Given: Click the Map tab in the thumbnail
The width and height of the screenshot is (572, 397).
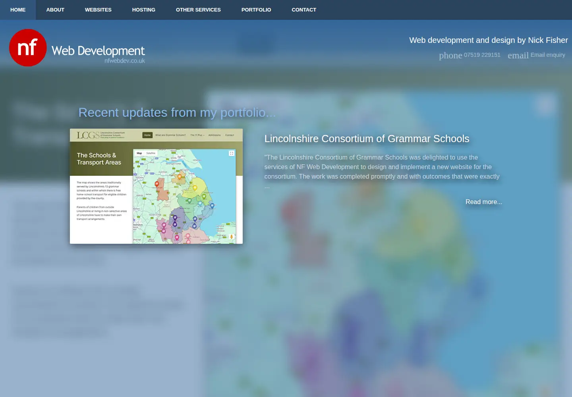Looking at the screenshot, I should 139,153.
